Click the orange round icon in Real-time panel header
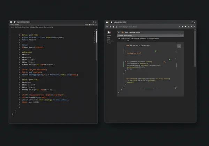 [123, 32]
